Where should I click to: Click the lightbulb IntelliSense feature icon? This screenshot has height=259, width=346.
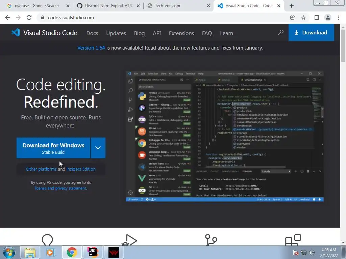point(47,240)
